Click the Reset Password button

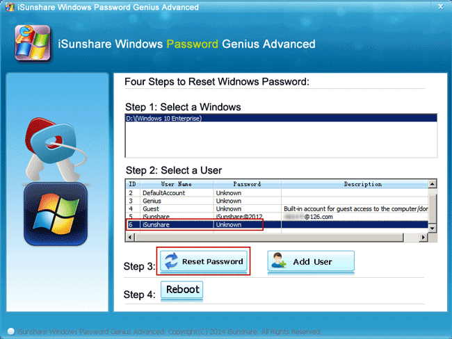click(x=204, y=261)
